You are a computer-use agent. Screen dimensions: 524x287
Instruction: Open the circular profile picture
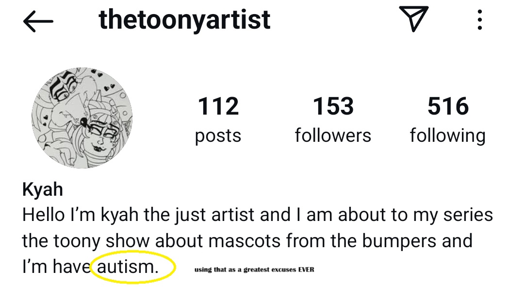point(82,118)
